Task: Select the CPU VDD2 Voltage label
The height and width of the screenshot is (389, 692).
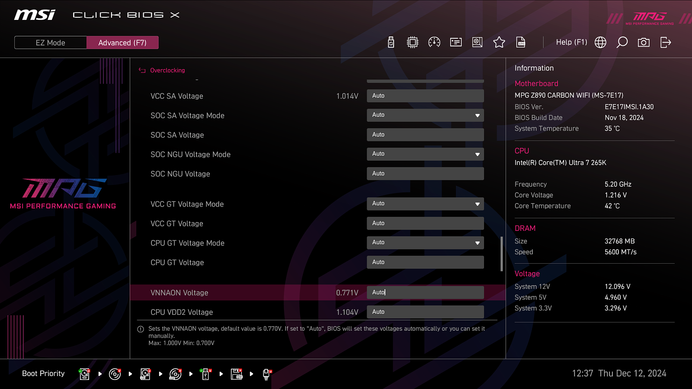Action: point(182,312)
